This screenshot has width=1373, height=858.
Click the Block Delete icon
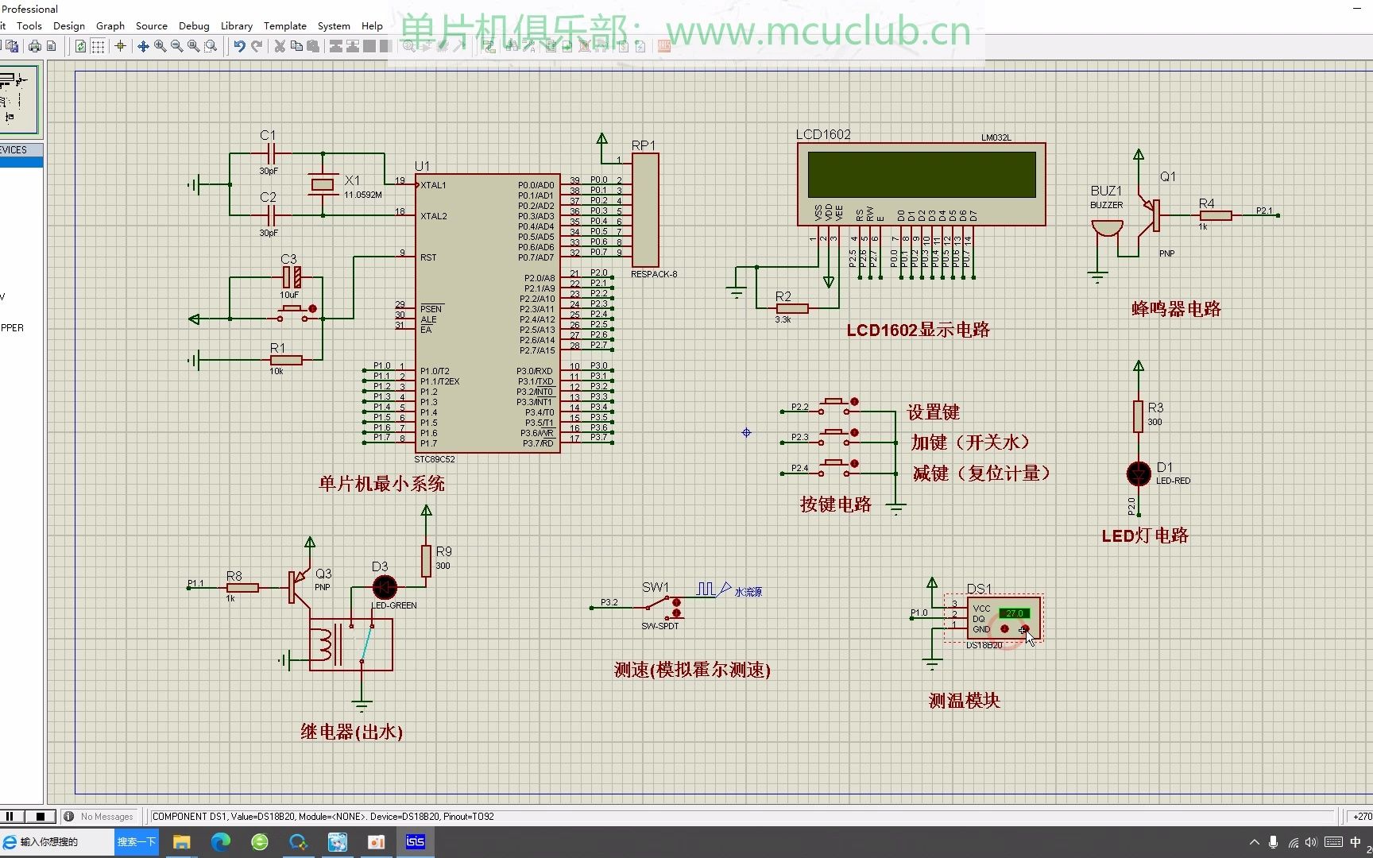[386, 46]
